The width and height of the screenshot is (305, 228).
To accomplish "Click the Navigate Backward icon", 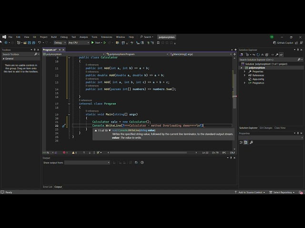I will coord(6,43).
